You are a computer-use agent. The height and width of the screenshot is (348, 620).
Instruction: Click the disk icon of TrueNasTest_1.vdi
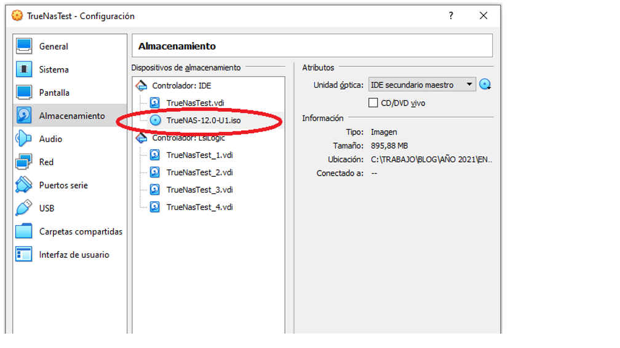point(155,155)
